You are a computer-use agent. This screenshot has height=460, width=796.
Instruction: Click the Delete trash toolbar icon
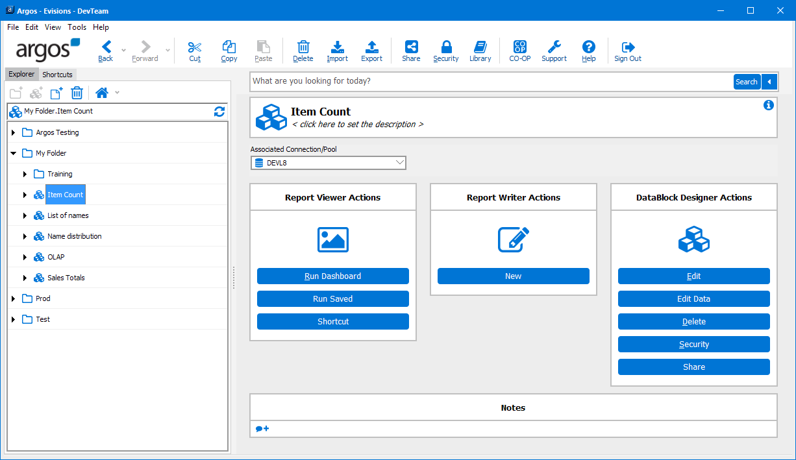pyautogui.click(x=303, y=47)
